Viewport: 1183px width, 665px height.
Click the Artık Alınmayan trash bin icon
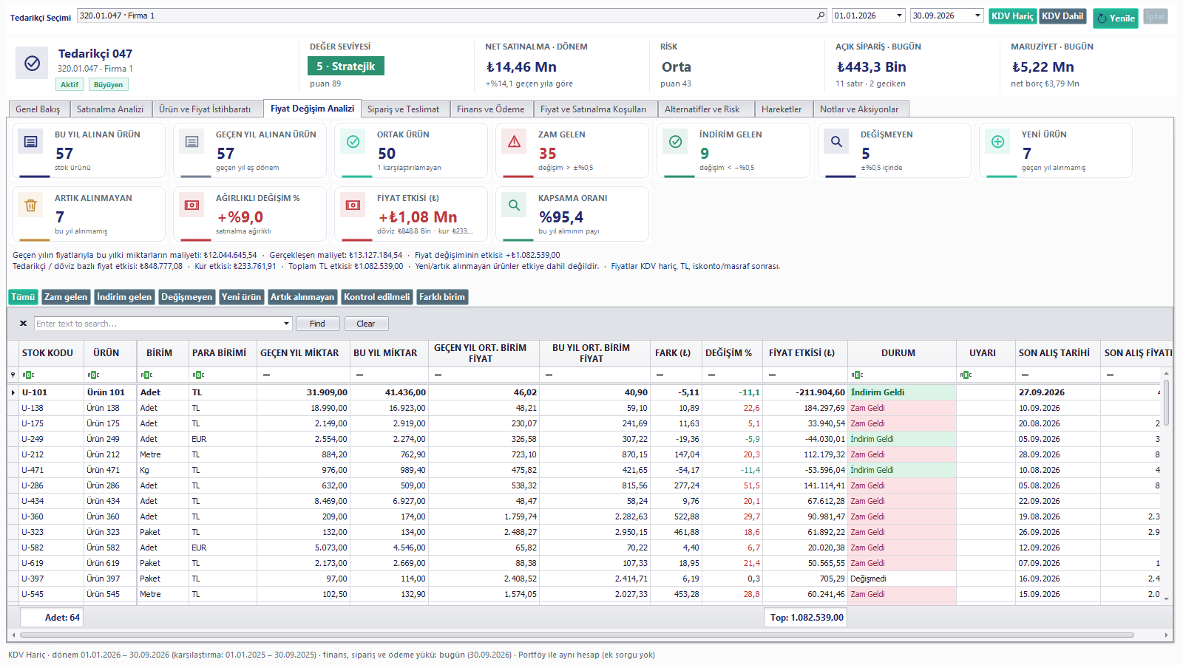(x=30, y=205)
